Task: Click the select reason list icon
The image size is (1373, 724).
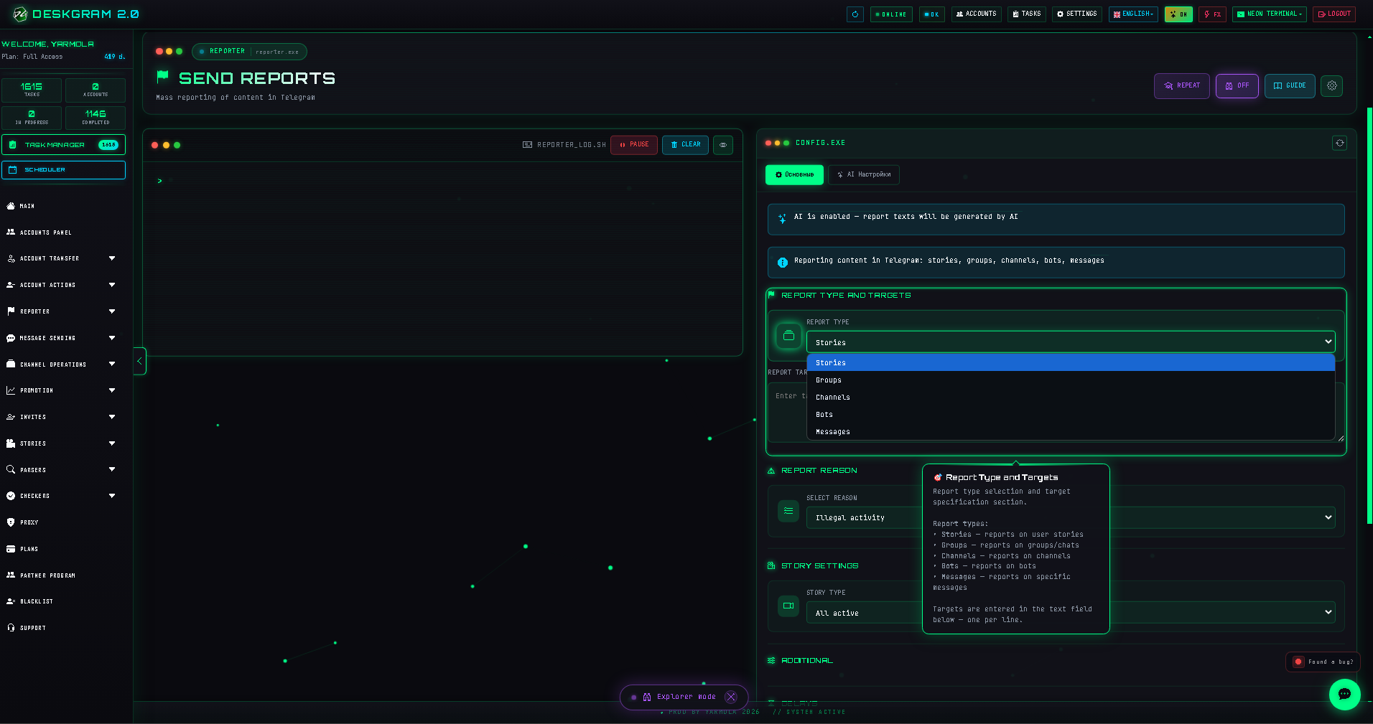Action: coord(788,511)
